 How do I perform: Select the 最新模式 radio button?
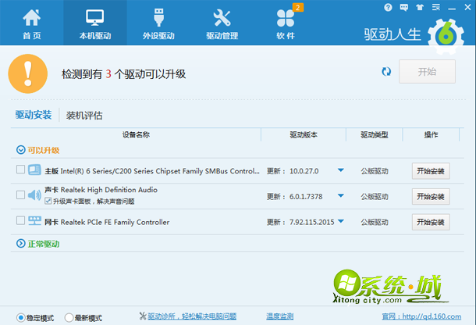tap(69, 318)
